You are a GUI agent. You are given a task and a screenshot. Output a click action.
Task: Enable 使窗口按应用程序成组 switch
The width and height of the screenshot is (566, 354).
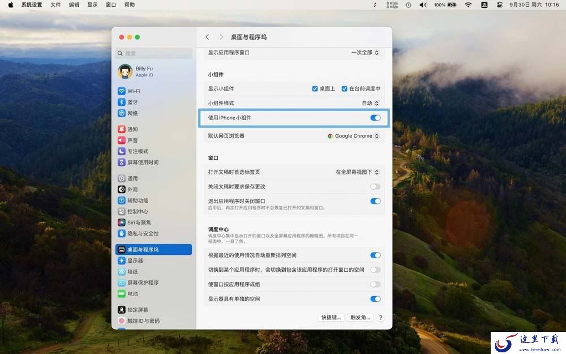(x=375, y=284)
